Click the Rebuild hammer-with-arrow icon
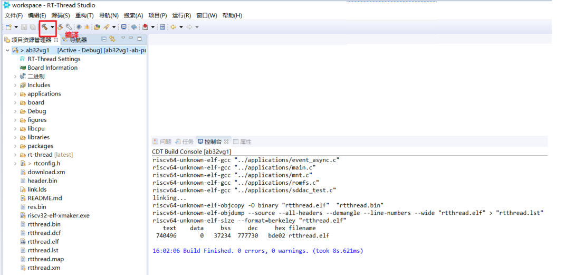This screenshot has height=275, width=575. coord(61,27)
